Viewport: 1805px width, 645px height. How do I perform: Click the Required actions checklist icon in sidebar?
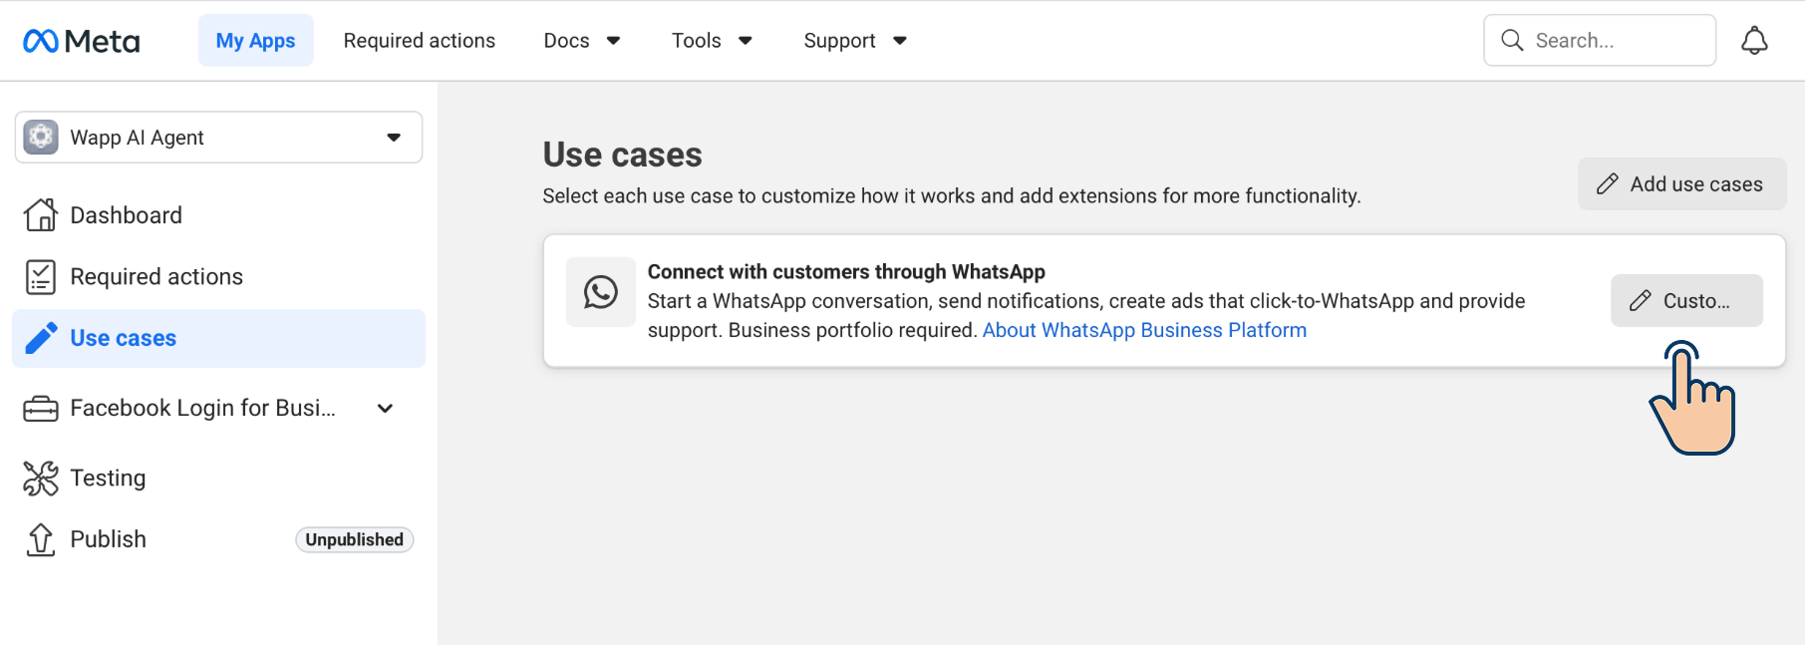41,276
